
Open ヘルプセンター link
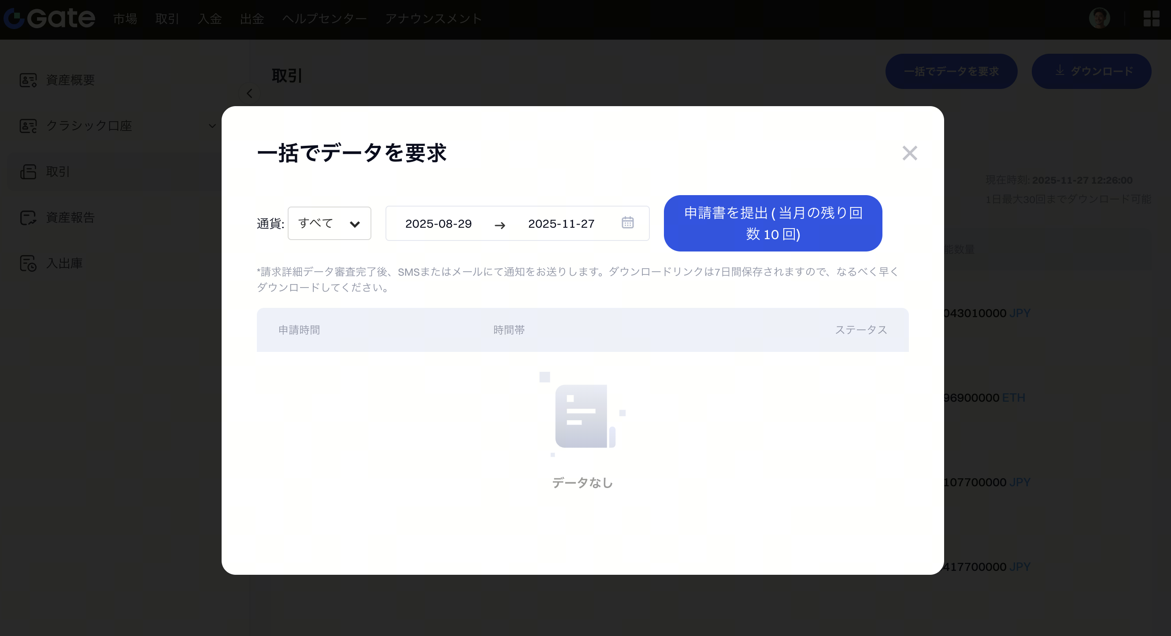[x=324, y=18]
